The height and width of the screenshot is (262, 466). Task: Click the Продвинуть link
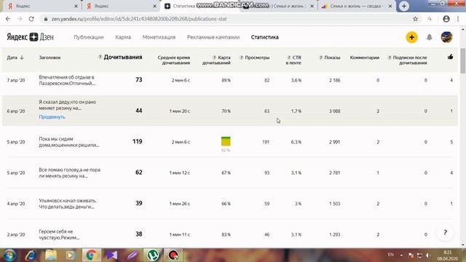coord(52,116)
